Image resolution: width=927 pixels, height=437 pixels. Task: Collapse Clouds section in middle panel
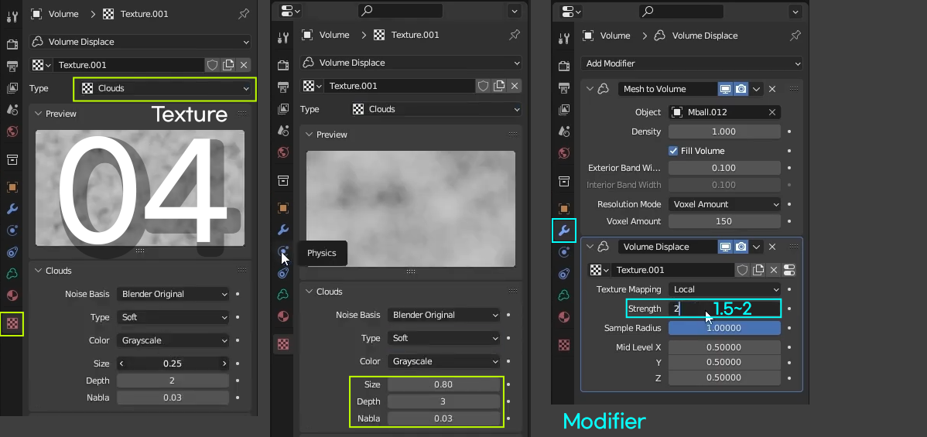coord(309,292)
